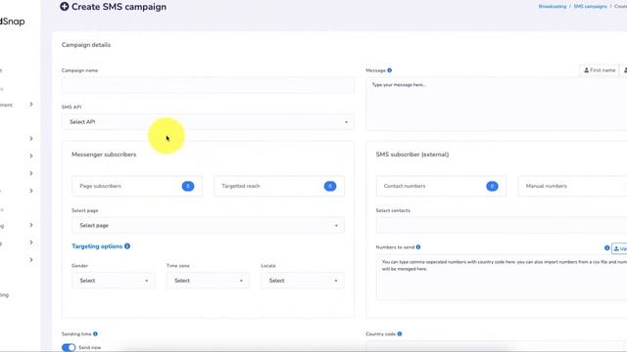The height and width of the screenshot is (352, 627).
Task: Click the Targeting options info icon
Action: [x=127, y=246]
